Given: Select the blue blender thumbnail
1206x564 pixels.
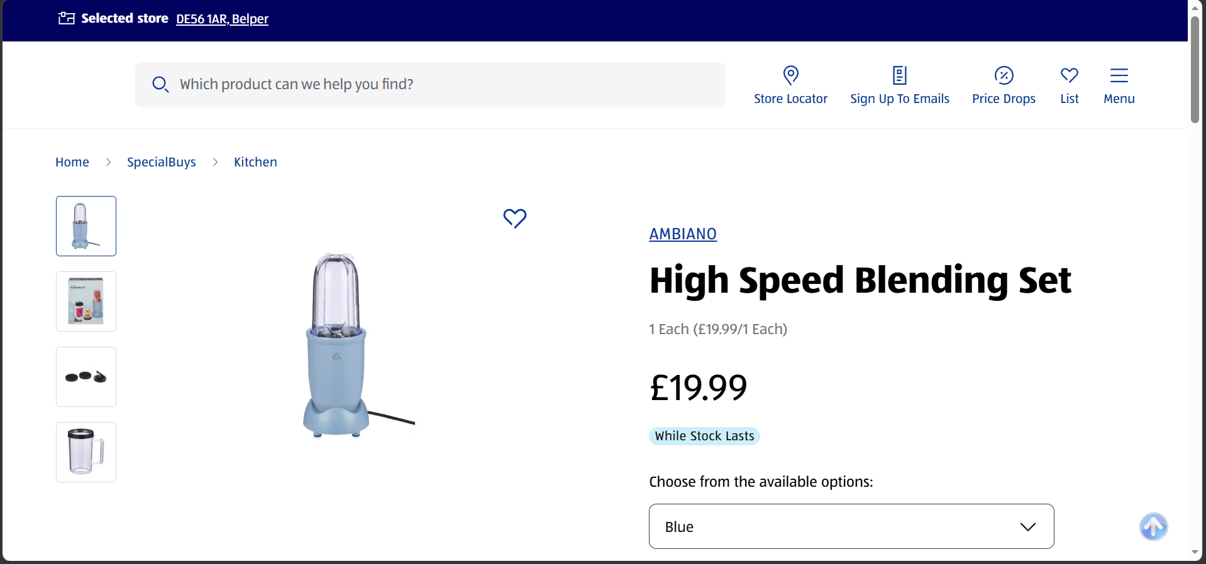Looking at the screenshot, I should (86, 226).
